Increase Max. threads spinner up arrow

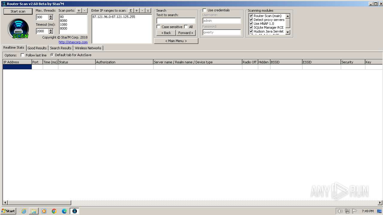coord(51,16)
